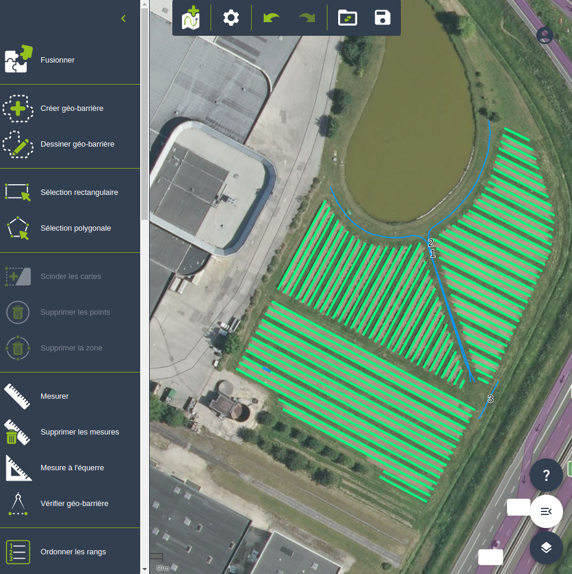This screenshot has width=572, height=574.
Task: Collapse the left sidebar with chevron
Action: (x=123, y=18)
